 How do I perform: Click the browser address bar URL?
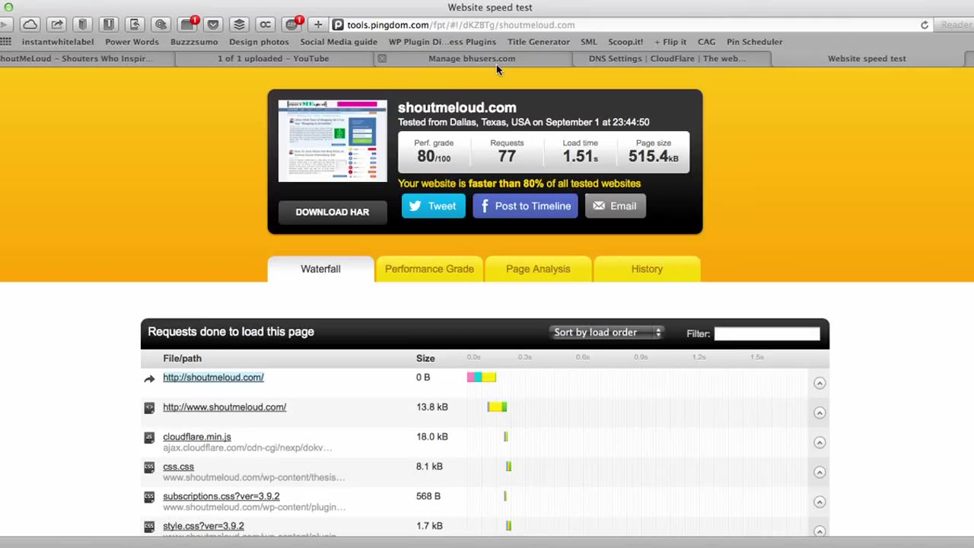point(461,25)
